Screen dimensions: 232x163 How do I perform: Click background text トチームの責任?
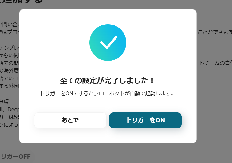tap(215, 63)
